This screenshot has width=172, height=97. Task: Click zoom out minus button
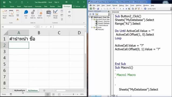[63, 94]
